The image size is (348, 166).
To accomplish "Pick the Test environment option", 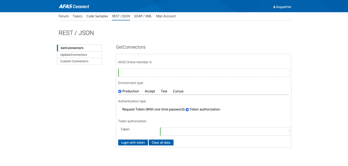I will pyautogui.click(x=164, y=91).
